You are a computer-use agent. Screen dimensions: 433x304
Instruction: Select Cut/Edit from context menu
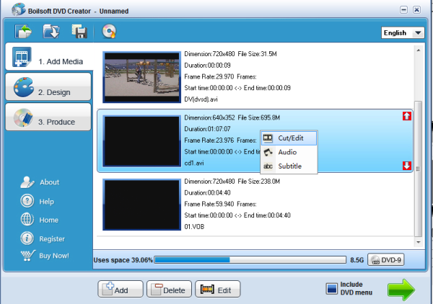[289, 138]
